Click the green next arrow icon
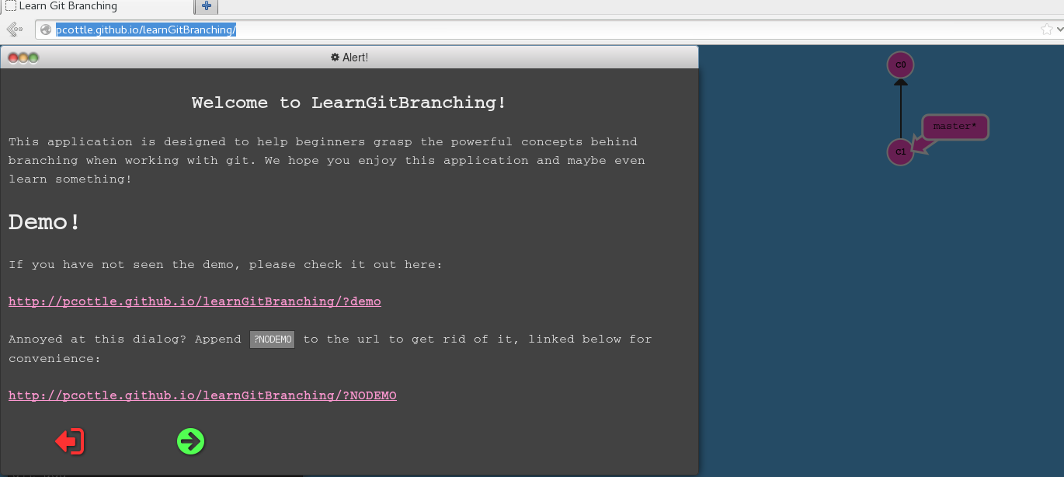 click(190, 441)
